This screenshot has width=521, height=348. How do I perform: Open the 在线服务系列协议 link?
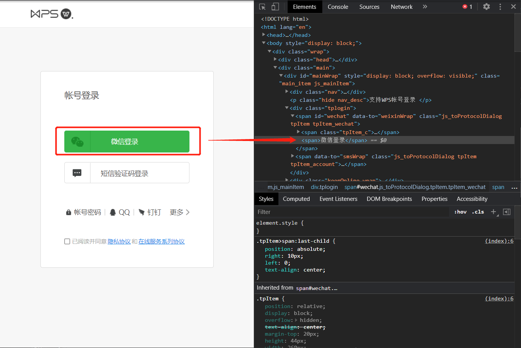point(161,241)
